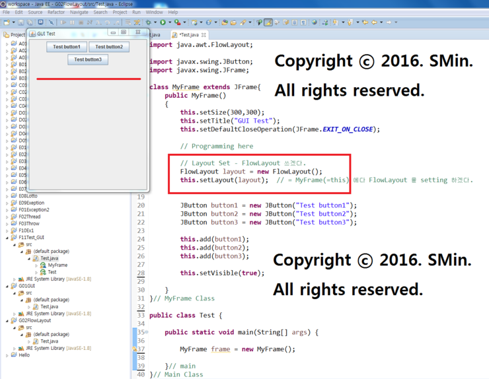The width and height of the screenshot is (489, 379).
Task: Click the Forward navigation arrow
Action: tap(389, 22)
